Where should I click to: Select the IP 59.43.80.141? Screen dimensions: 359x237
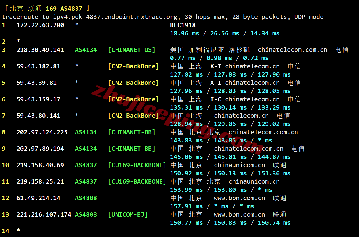pyautogui.click(x=38, y=116)
